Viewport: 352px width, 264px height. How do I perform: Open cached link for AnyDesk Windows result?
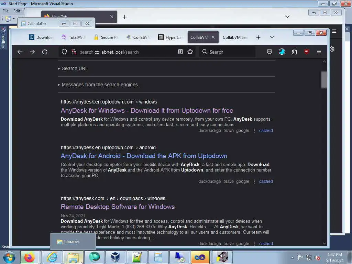(266, 130)
